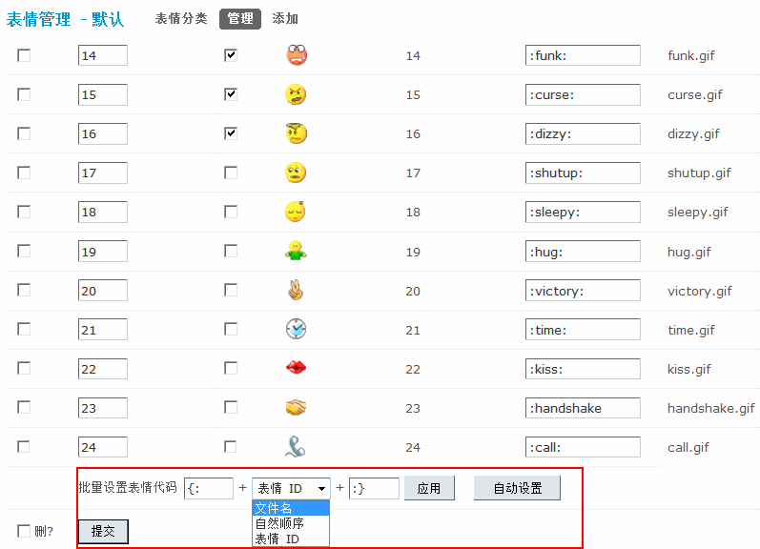The image size is (760, 549).
Task: Click the order field containing 14
Action: pyautogui.click(x=103, y=55)
